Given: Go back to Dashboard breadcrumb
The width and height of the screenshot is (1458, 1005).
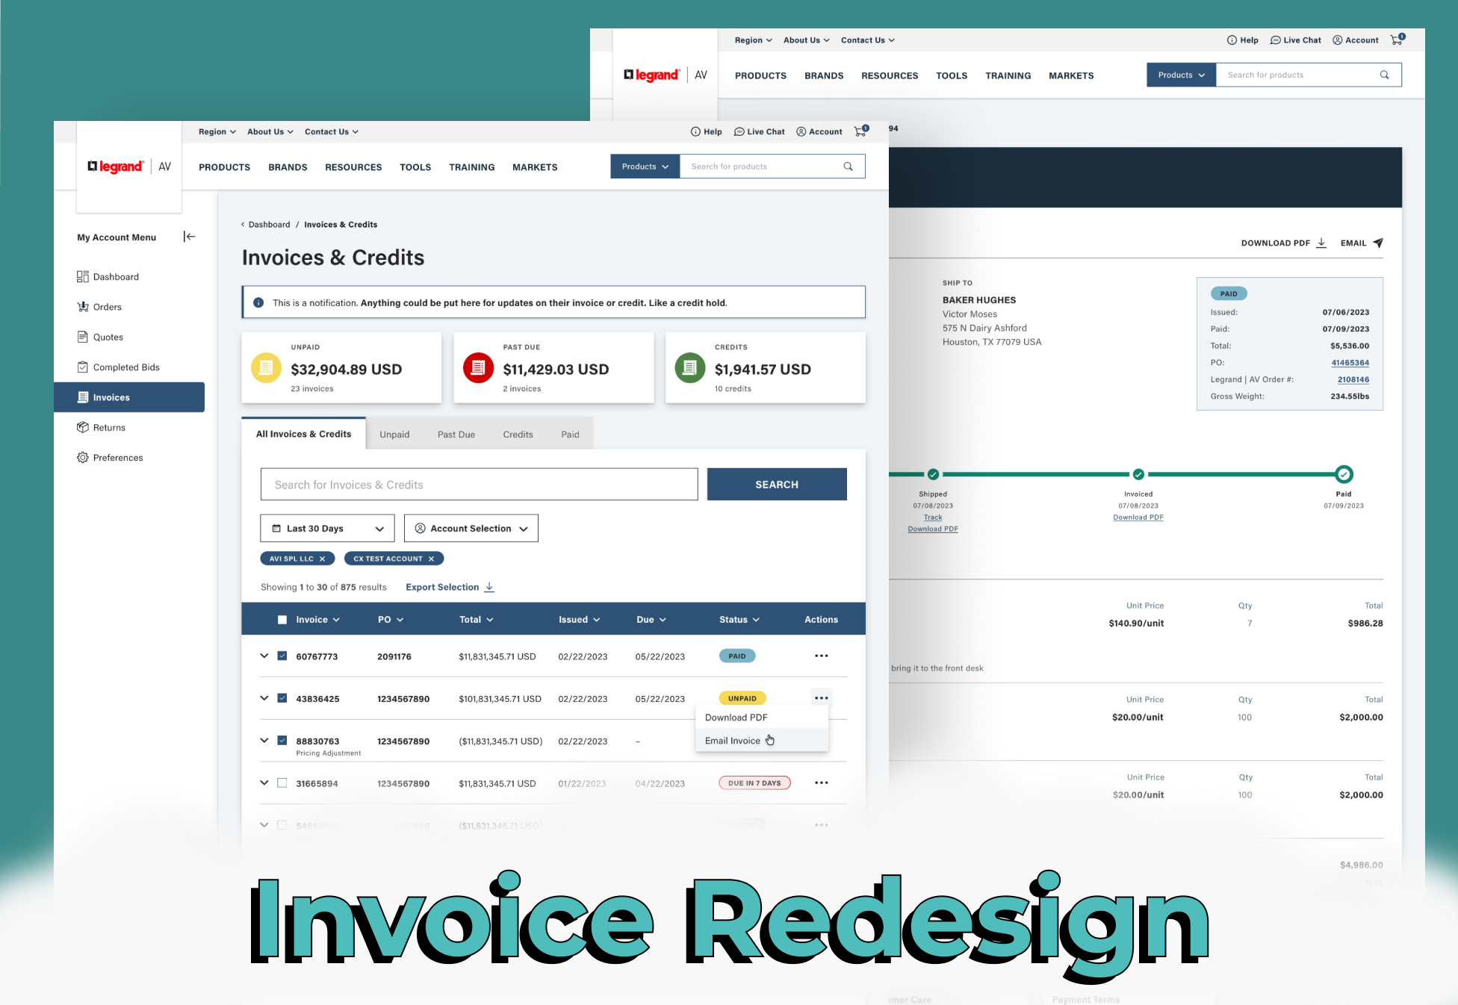Looking at the screenshot, I should coord(269,225).
